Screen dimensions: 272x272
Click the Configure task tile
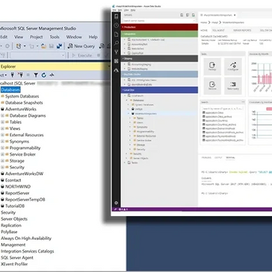pyautogui.click(x=233, y=66)
